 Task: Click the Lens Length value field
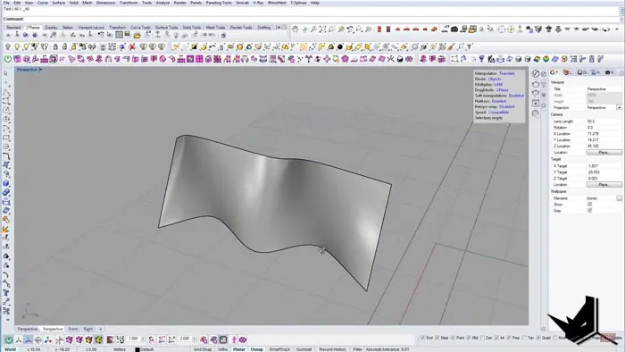pos(604,122)
